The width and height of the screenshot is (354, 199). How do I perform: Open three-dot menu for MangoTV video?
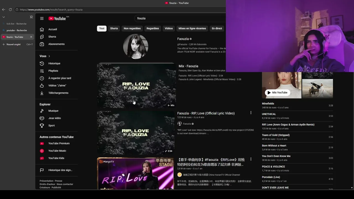(x=251, y=159)
